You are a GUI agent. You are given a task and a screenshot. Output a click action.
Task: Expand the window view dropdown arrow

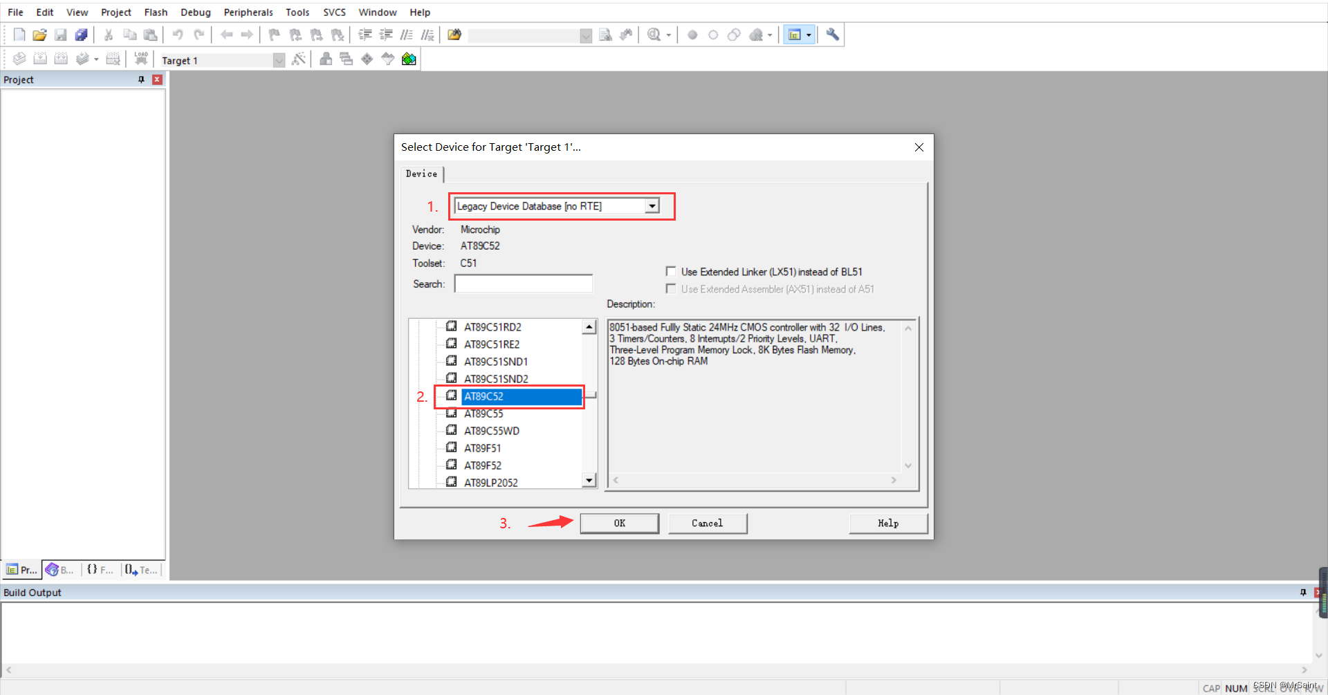[x=809, y=35]
